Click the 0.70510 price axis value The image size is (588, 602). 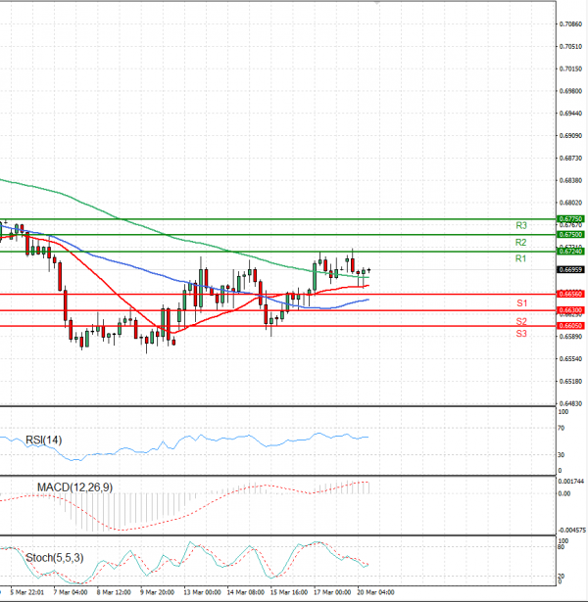[x=570, y=46]
